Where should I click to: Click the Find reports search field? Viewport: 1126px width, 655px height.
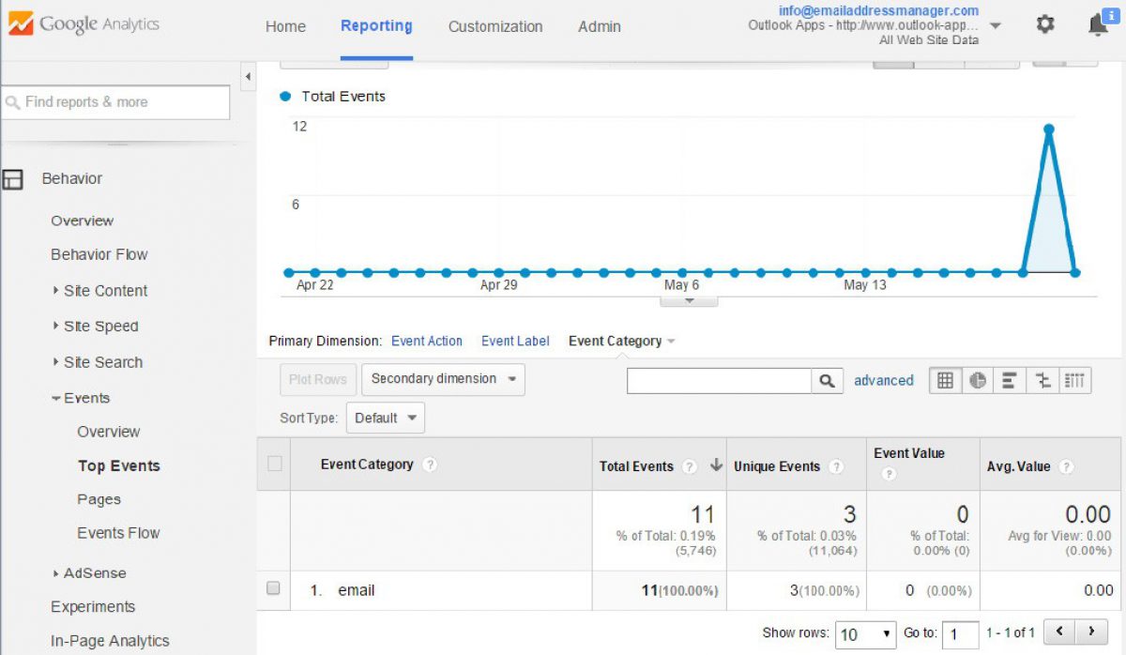click(116, 102)
